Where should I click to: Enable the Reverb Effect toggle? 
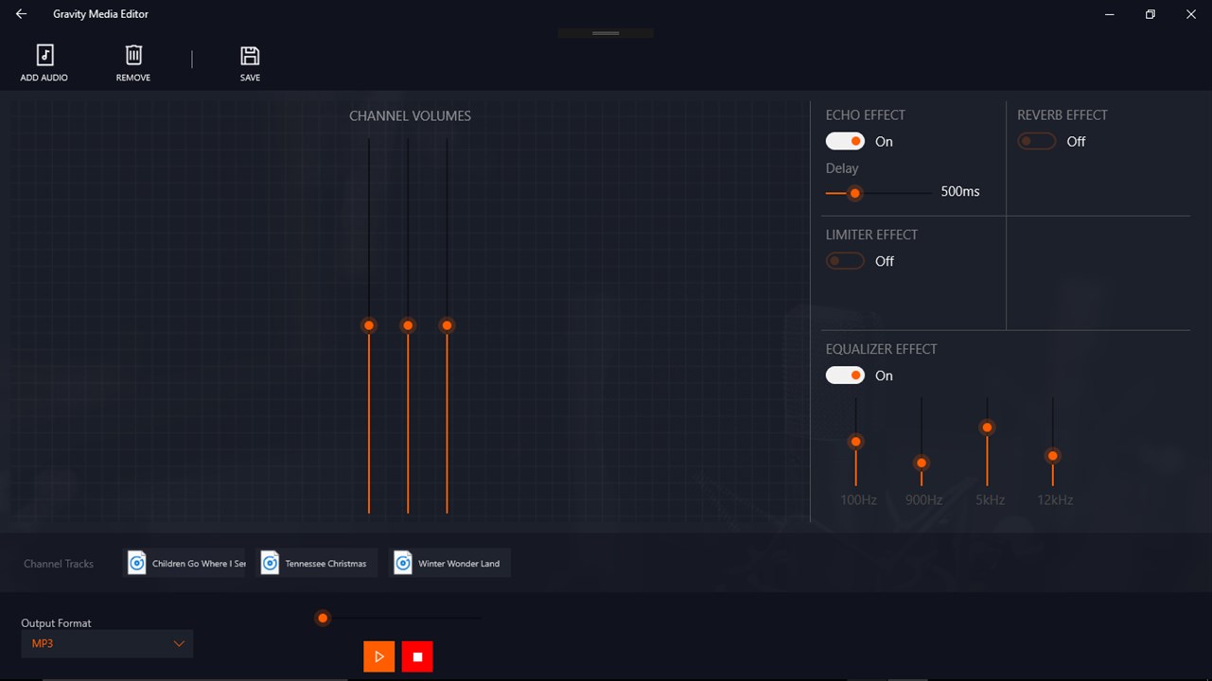click(x=1036, y=141)
